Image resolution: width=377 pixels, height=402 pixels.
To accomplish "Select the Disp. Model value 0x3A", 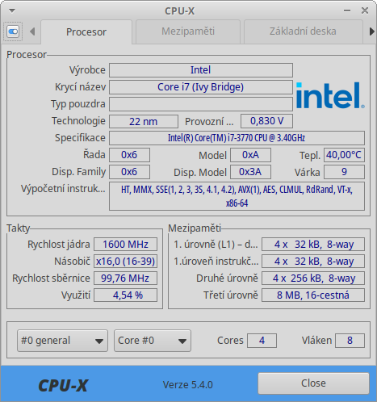I will [x=250, y=172].
